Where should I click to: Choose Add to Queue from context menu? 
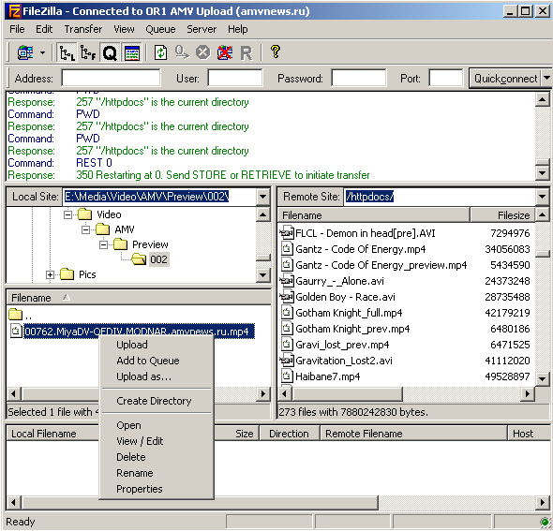coord(148,361)
